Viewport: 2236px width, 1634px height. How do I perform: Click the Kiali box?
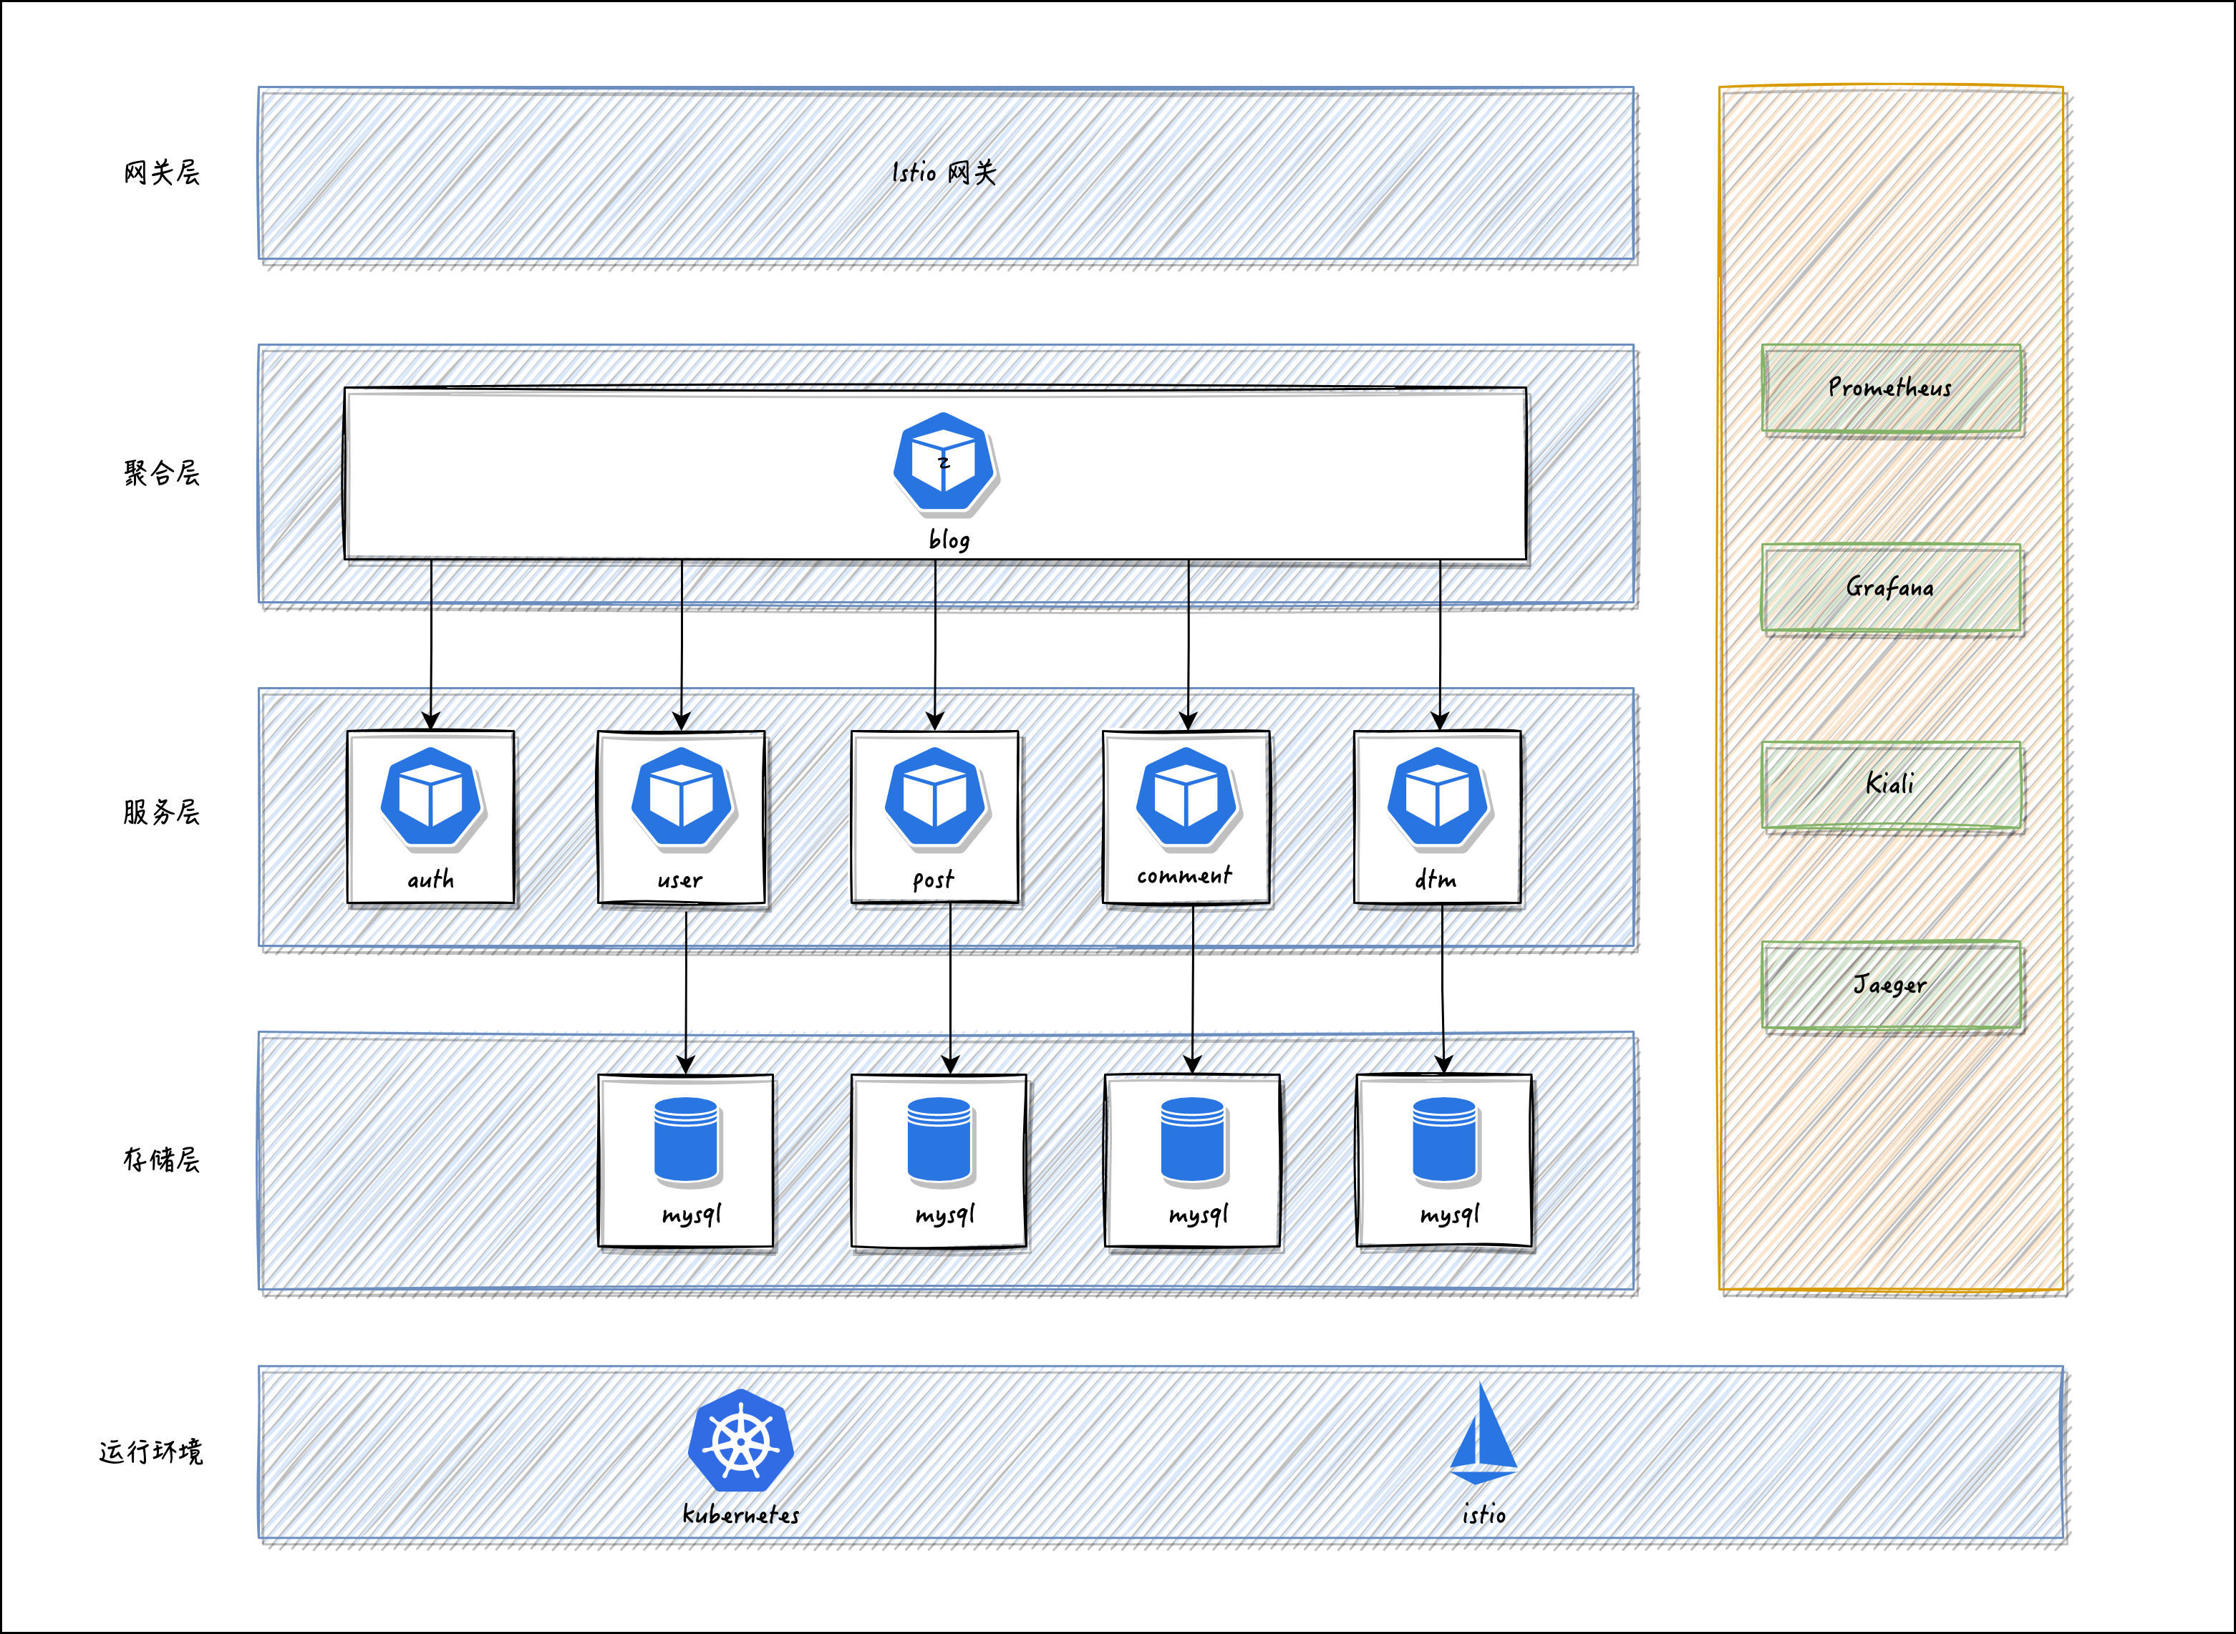(1891, 785)
